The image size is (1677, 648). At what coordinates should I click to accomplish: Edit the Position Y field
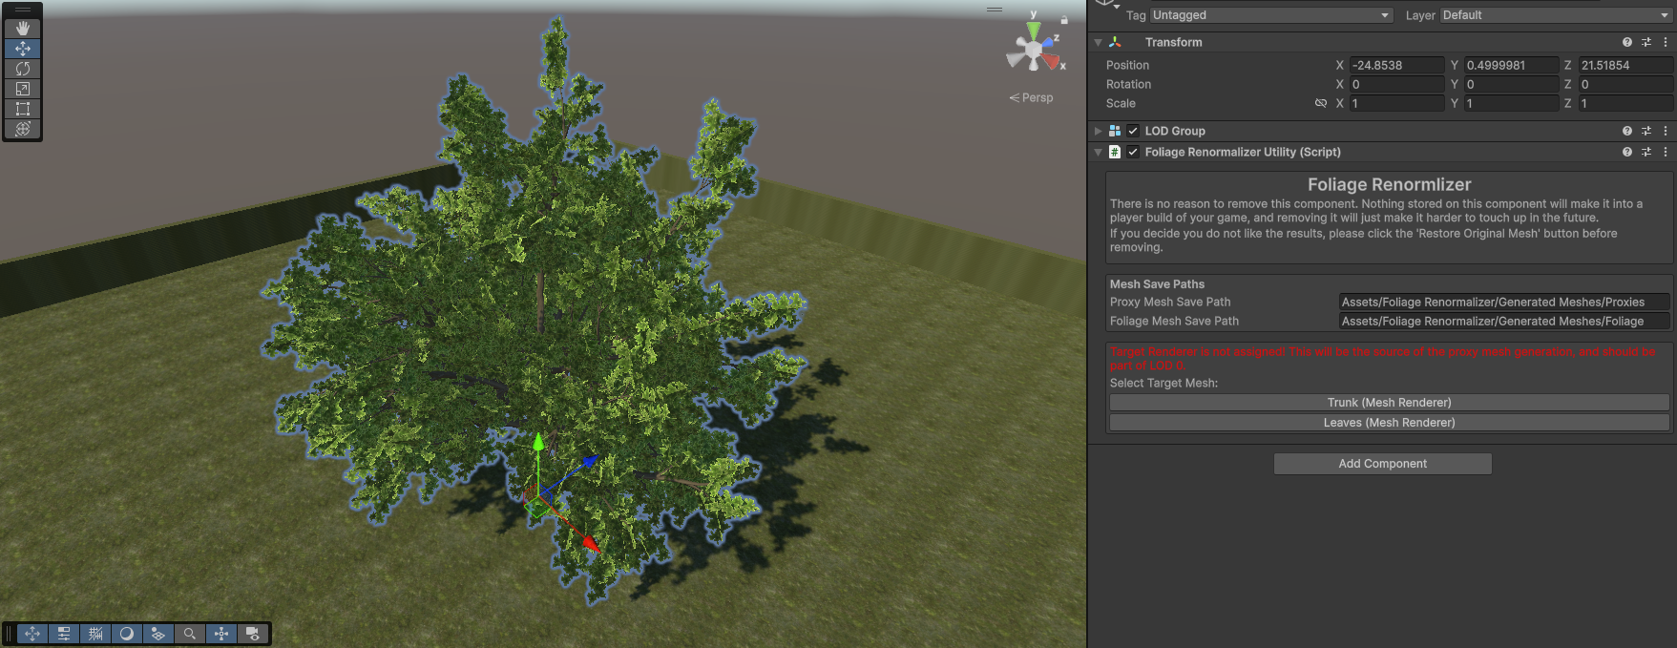[1511, 65]
